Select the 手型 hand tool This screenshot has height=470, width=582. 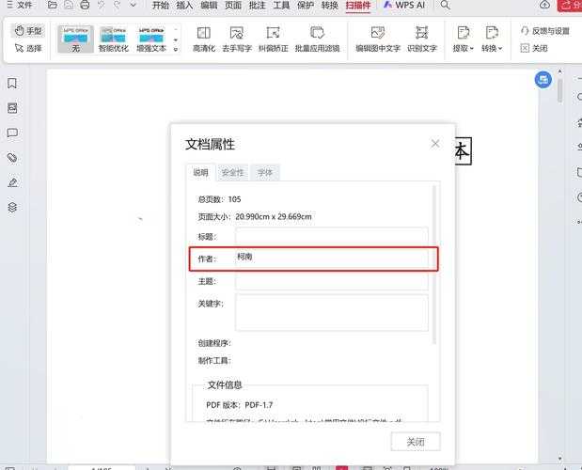point(28,31)
